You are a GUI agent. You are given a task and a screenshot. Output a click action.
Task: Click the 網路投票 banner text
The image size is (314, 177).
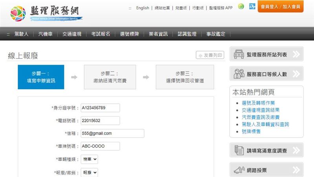tap(257, 170)
